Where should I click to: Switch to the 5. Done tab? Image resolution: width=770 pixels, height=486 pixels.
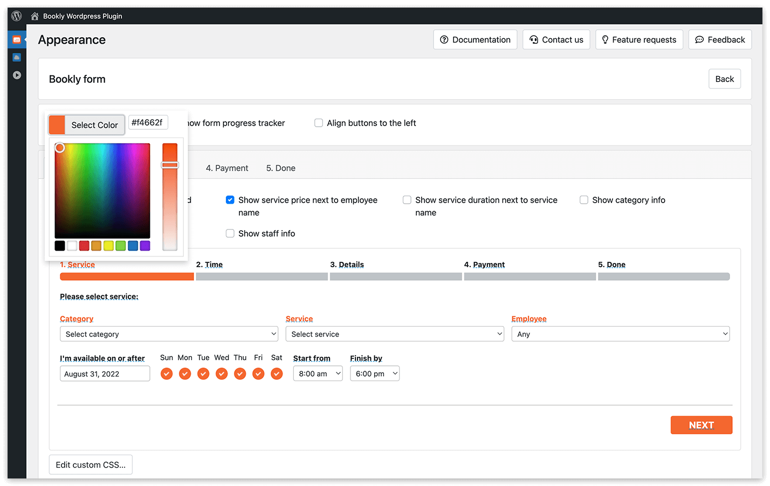(x=281, y=168)
